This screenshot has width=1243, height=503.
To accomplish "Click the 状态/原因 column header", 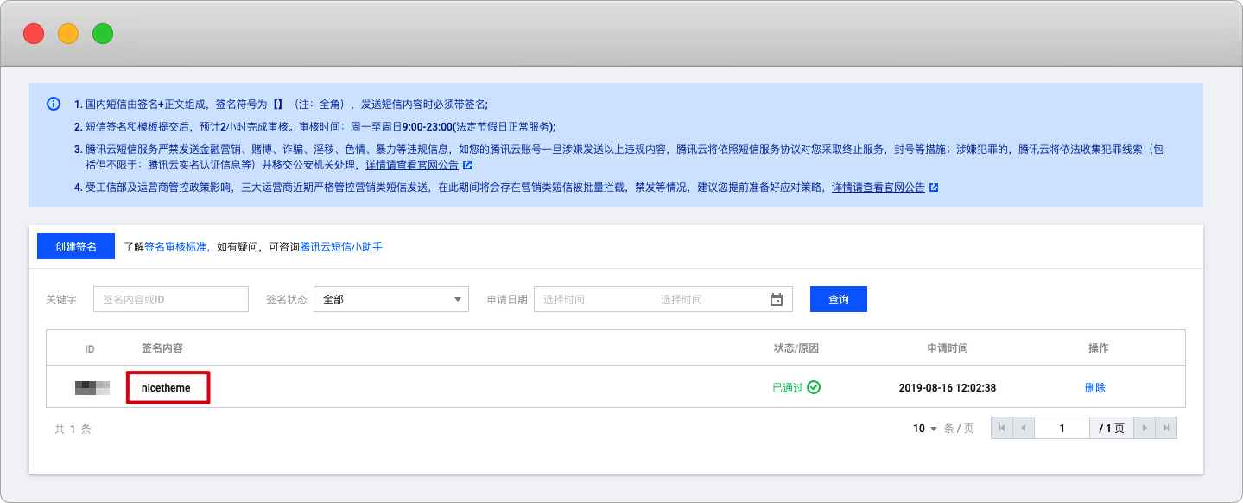I will 796,348.
